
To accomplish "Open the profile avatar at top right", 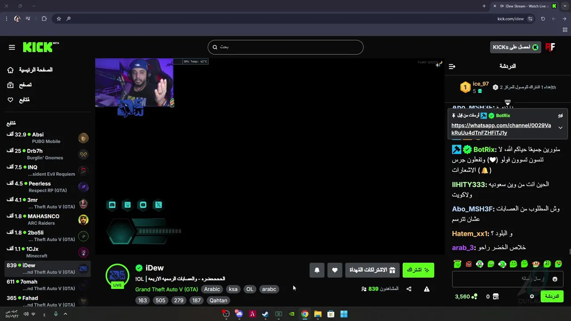I will [550, 47].
